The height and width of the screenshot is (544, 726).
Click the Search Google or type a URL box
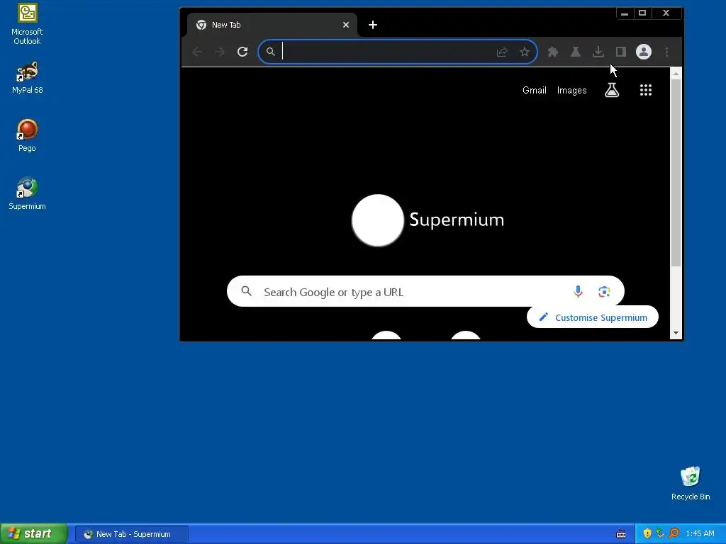pyautogui.click(x=425, y=291)
